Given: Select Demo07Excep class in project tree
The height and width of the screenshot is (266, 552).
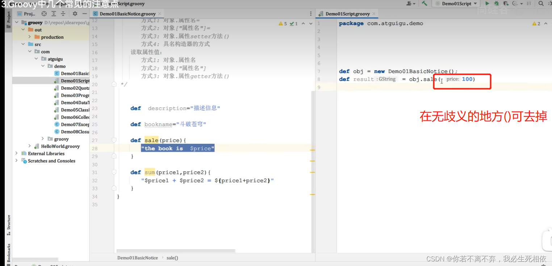Looking at the screenshot, I should 51,124.
